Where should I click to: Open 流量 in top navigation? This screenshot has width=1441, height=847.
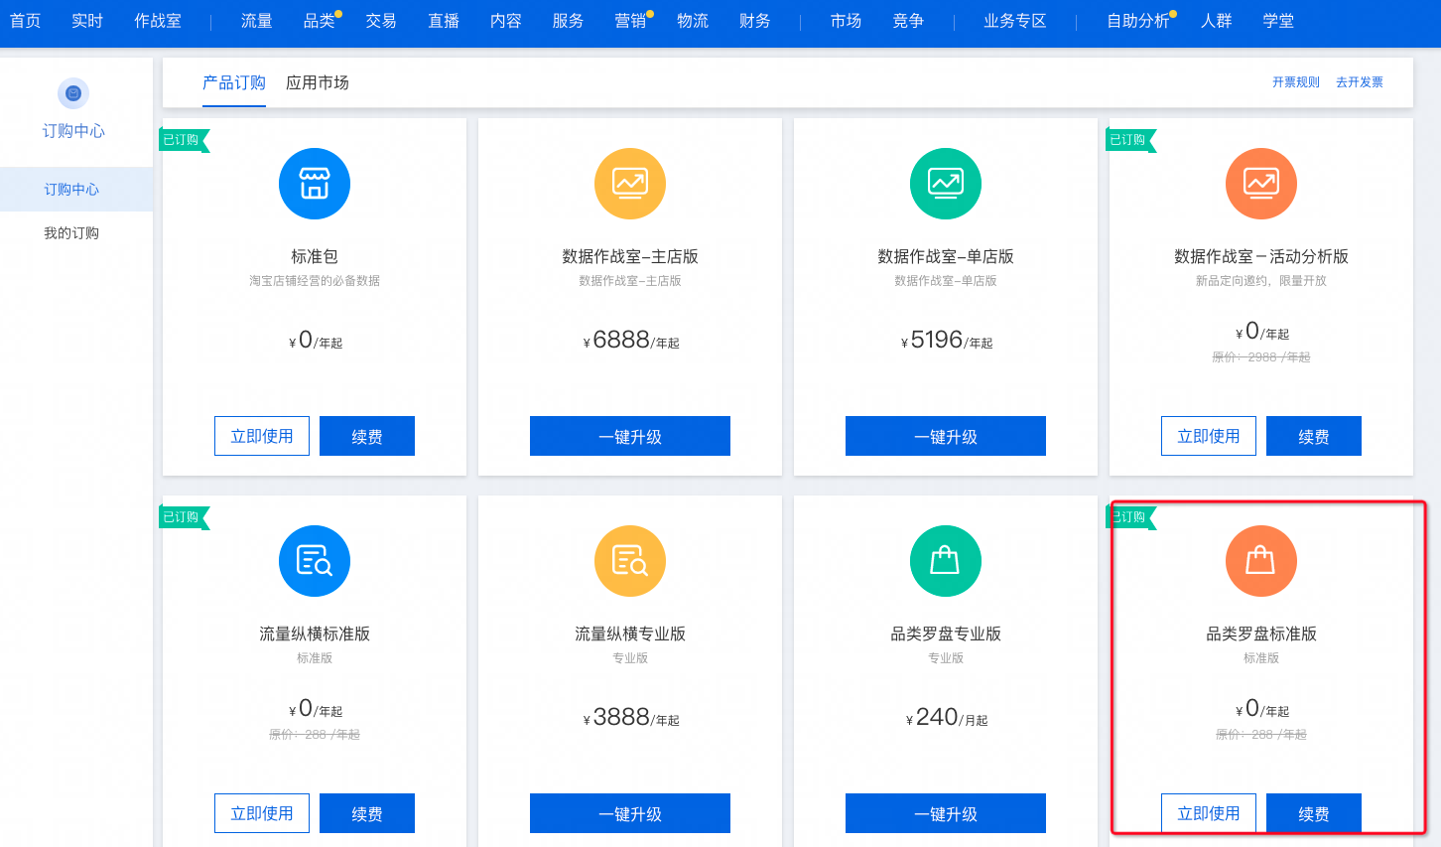(256, 21)
